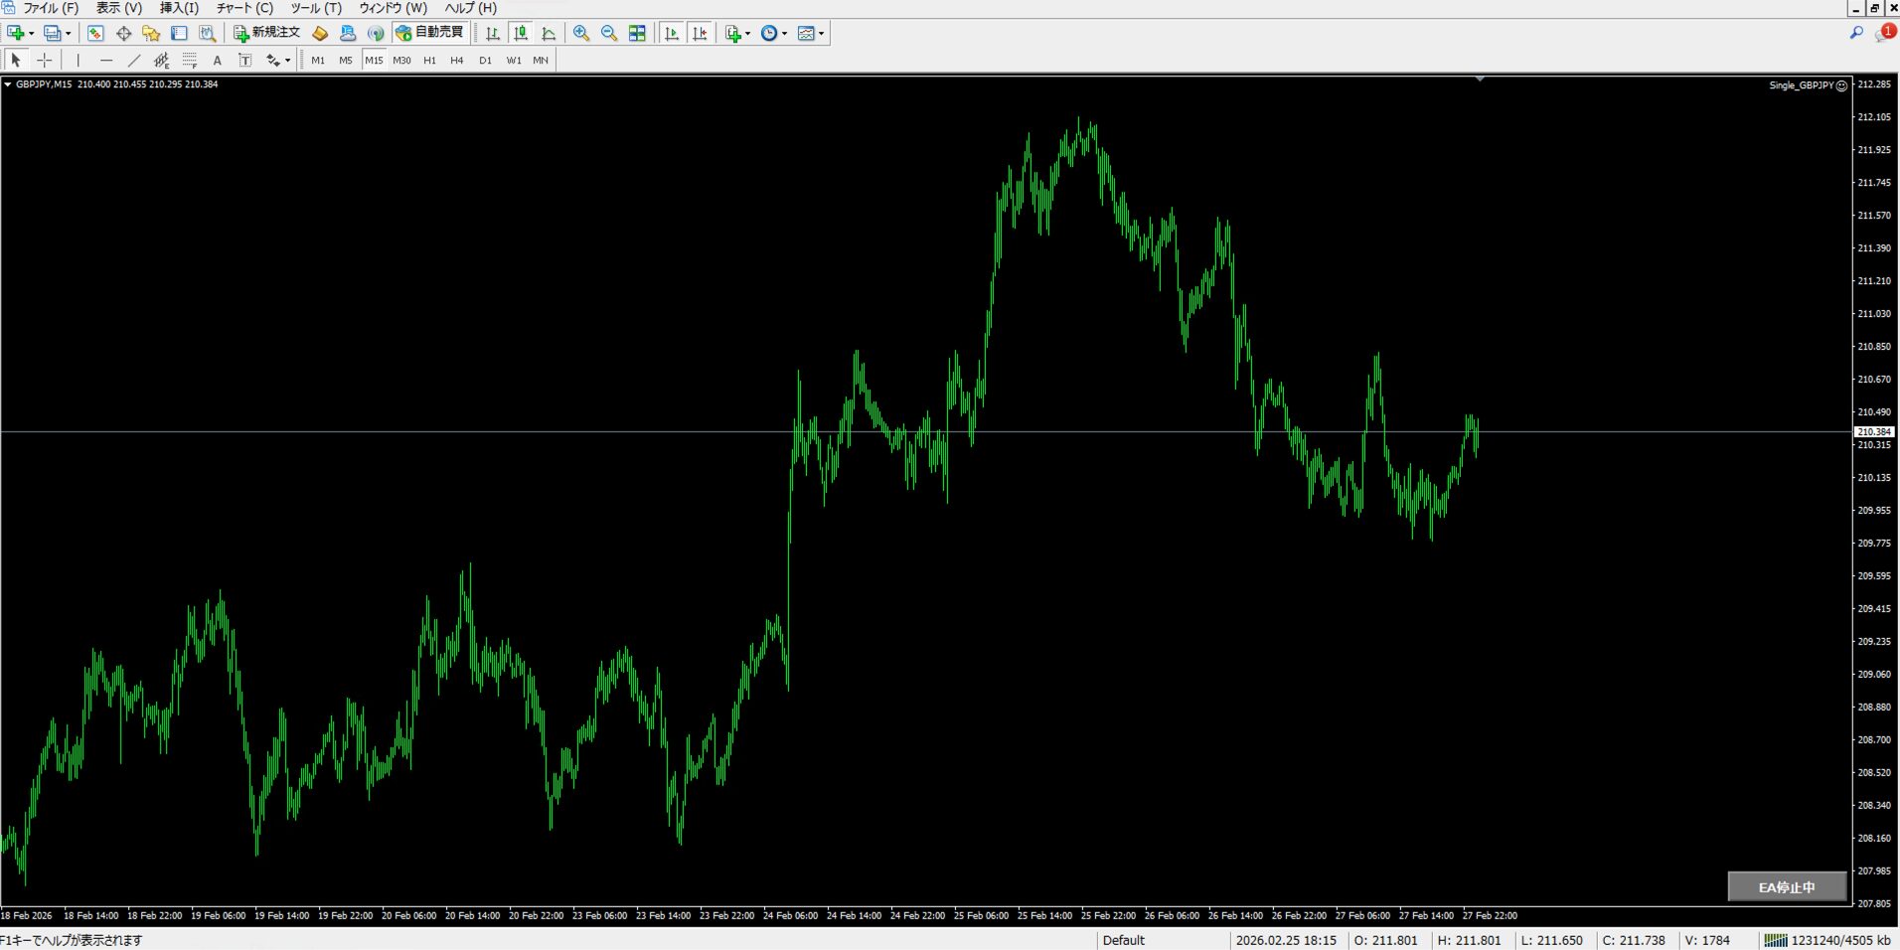Expand the arrows objects dropdown
Viewport: 1900px width, 950px height.
coord(287,61)
